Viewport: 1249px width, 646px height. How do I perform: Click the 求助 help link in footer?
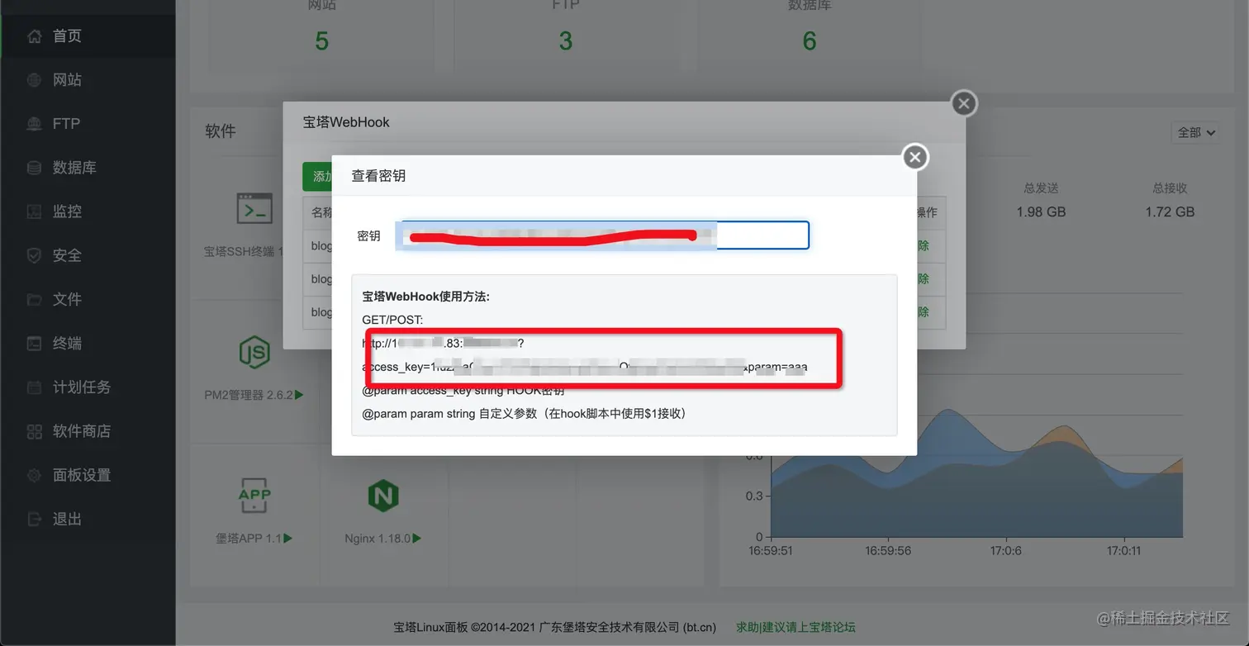747,627
